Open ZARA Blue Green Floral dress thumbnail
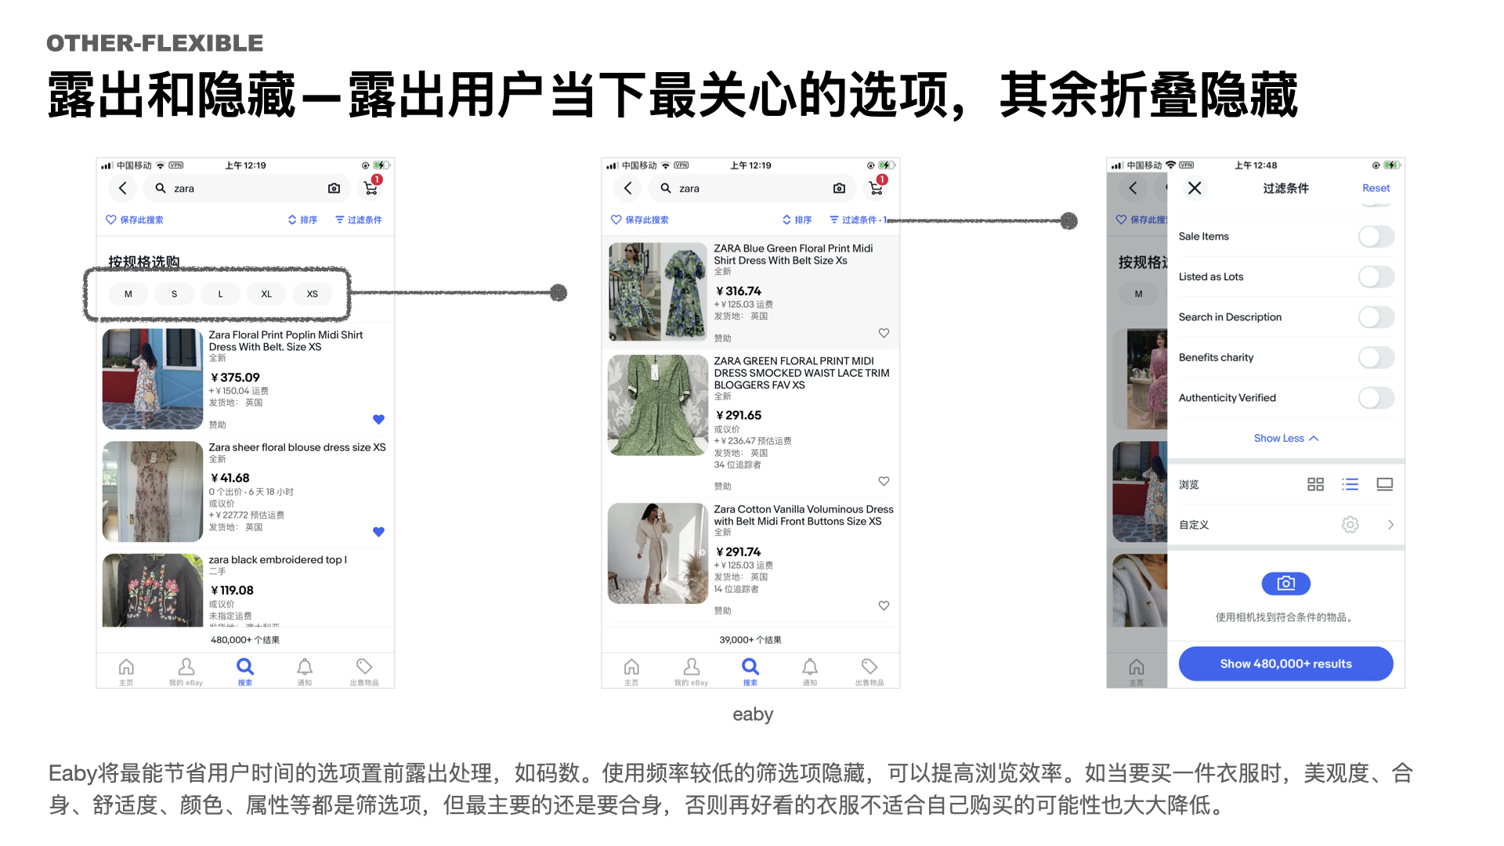1504x846 pixels. pyautogui.click(x=658, y=292)
